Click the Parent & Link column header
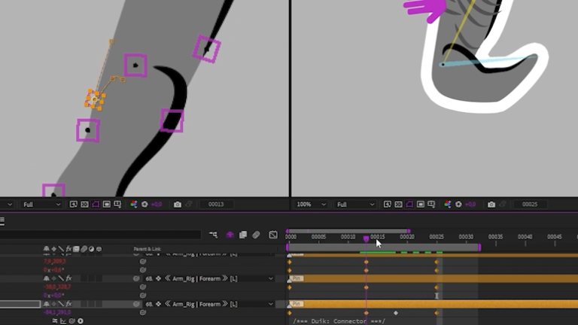The width and height of the screenshot is (578, 325). (x=147, y=249)
